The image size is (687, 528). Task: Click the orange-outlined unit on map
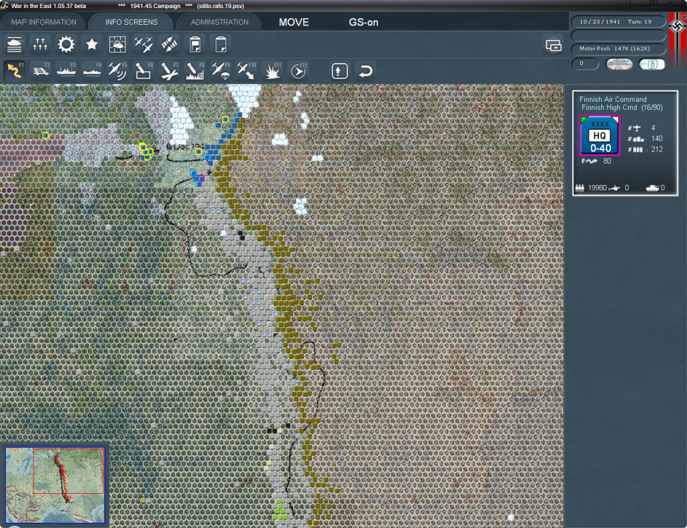click(137, 135)
